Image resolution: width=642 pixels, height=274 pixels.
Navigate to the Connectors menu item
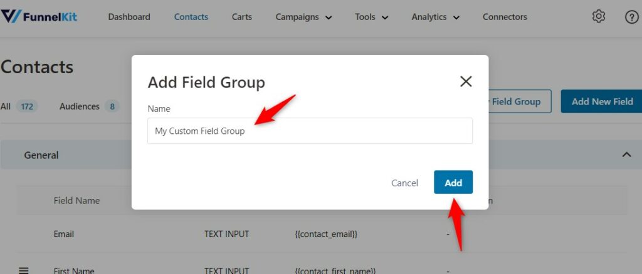(x=505, y=17)
